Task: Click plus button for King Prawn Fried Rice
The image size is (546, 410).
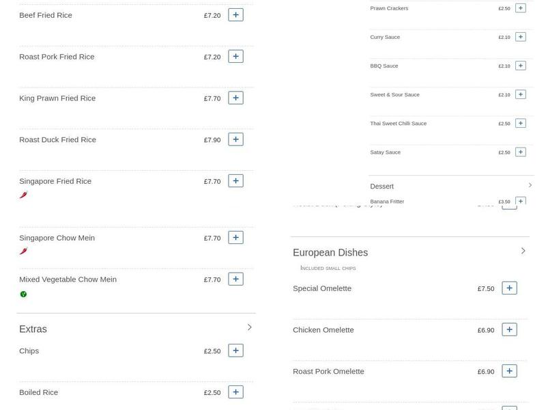Action: tap(235, 98)
